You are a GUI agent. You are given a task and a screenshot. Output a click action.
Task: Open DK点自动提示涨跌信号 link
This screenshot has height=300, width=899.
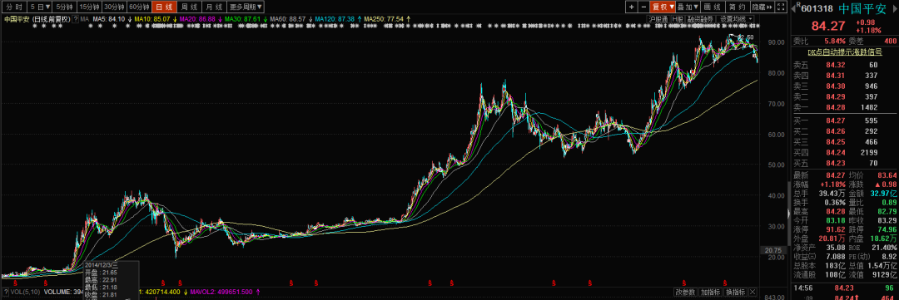[845, 52]
